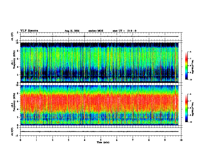Click the "ch.1(V)" axis label
204x157 pixels.
point(12,36)
